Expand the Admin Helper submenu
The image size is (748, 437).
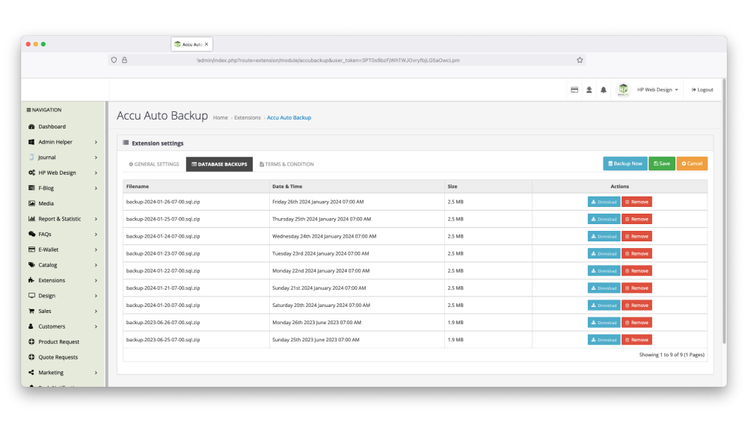tap(96, 142)
